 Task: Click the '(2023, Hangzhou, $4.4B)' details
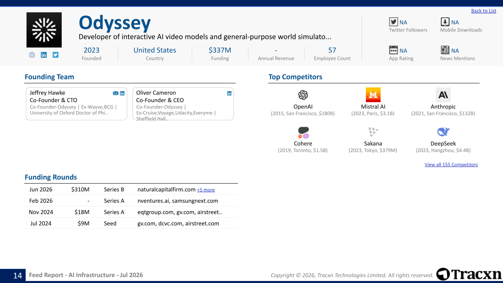pyautogui.click(x=443, y=151)
